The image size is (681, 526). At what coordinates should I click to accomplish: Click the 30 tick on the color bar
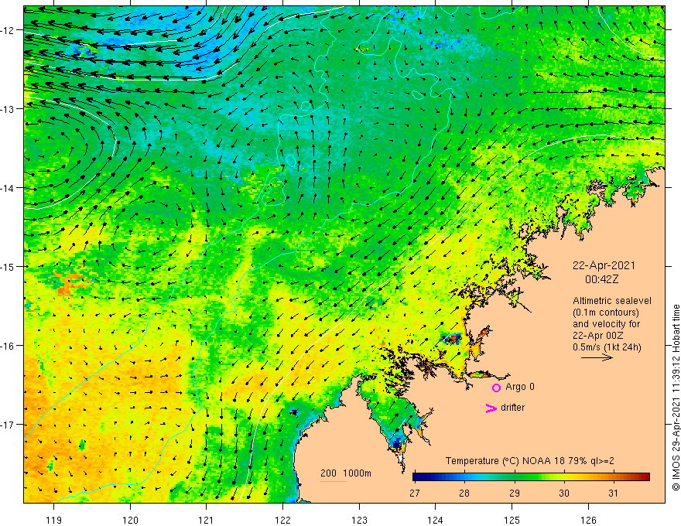tap(563, 493)
